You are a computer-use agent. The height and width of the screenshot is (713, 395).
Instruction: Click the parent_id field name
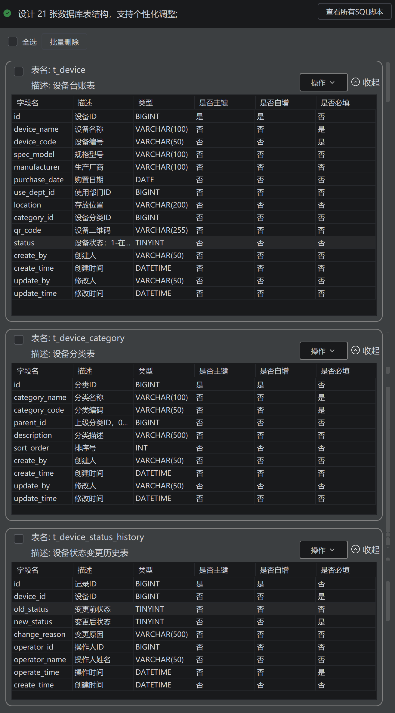(x=30, y=423)
